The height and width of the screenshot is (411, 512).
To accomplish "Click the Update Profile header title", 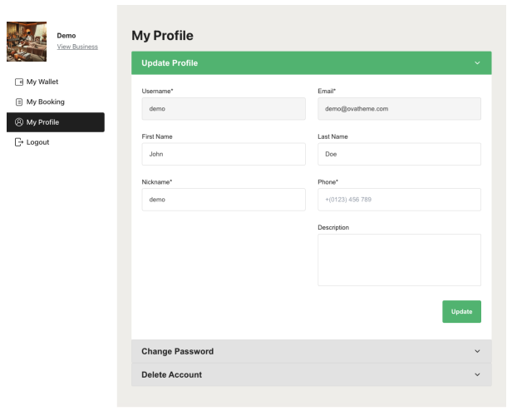I will [170, 63].
